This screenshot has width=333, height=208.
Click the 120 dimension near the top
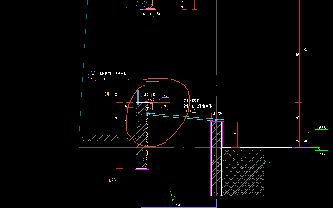tap(149, 14)
